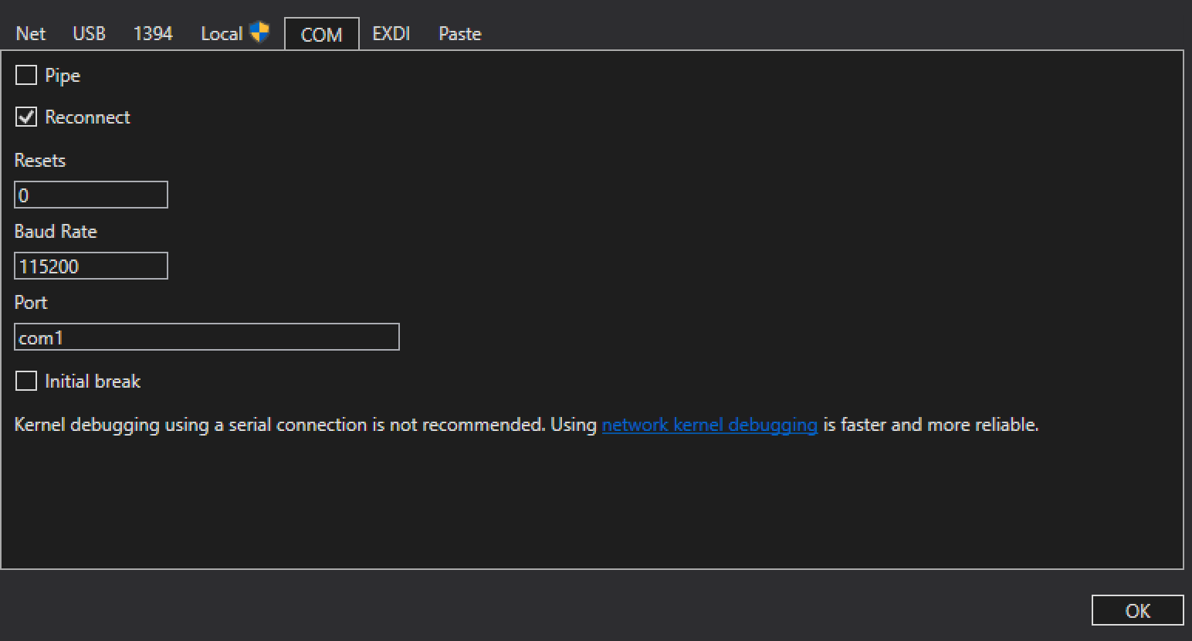This screenshot has height=641, width=1192.
Task: Open the network kernel debugging link
Action: (x=709, y=425)
